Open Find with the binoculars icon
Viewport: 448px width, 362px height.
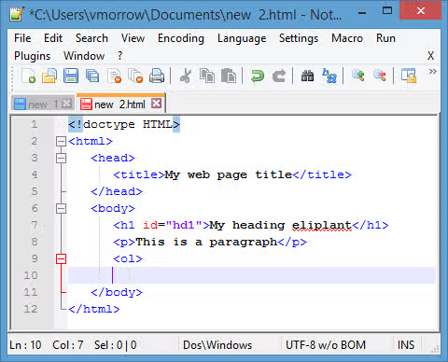point(307,76)
